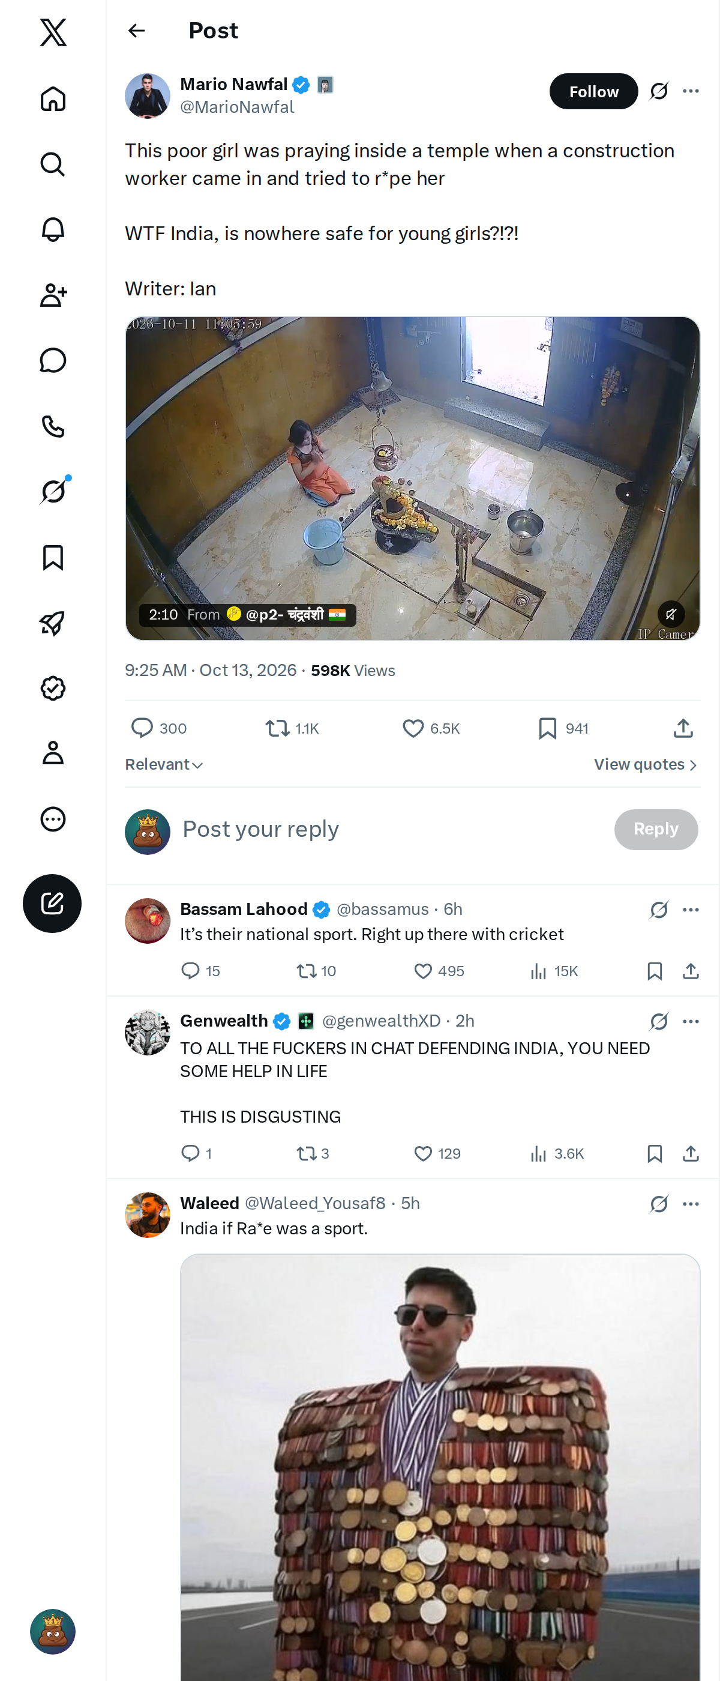Play the temple CCTV video thumbnail
Viewport: 720px width, 1681px height.
click(412, 478)
